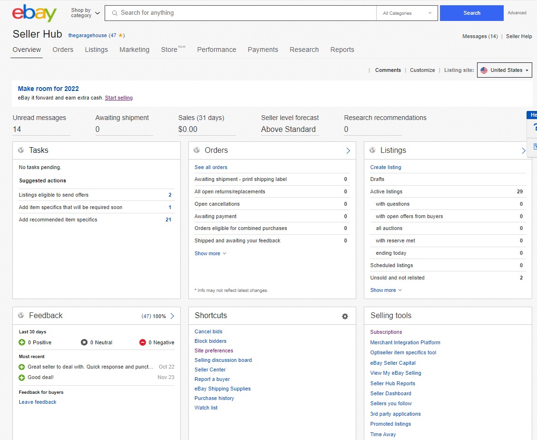Click the search magnifier icon
The image size is (537, 440).
pos(114,13)
